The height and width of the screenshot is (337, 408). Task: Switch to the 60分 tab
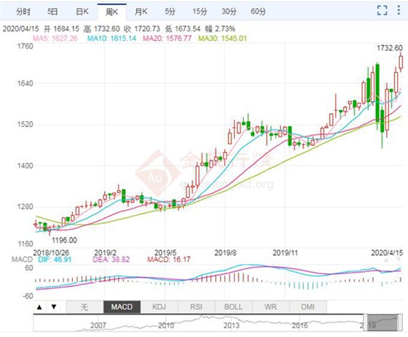(258, 12)
